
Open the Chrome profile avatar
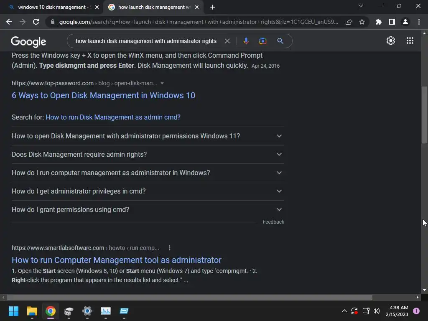click(405, 22)
